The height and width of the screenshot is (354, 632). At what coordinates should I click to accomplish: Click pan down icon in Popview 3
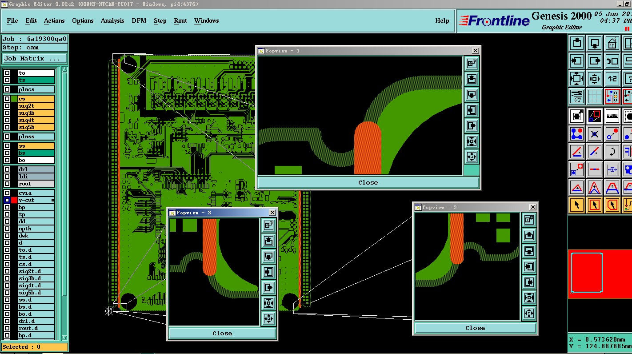tap(268, 257)
